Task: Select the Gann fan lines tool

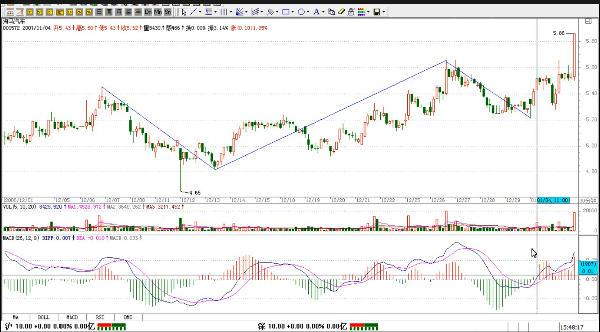Action: click(239, 12)
